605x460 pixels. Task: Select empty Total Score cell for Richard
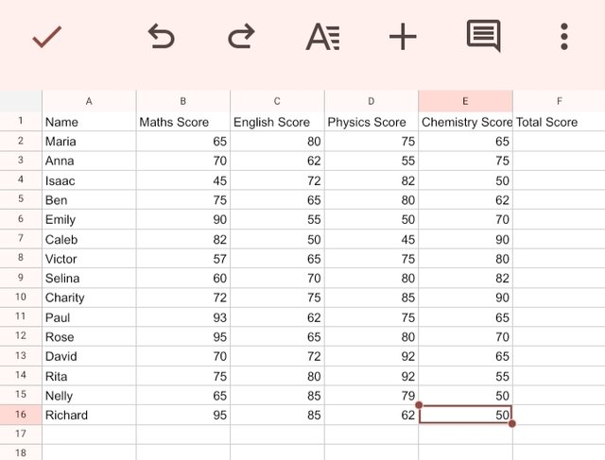[559, 415]
